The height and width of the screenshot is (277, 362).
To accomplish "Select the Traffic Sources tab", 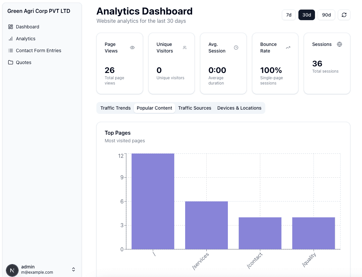I will click(194, 108).
